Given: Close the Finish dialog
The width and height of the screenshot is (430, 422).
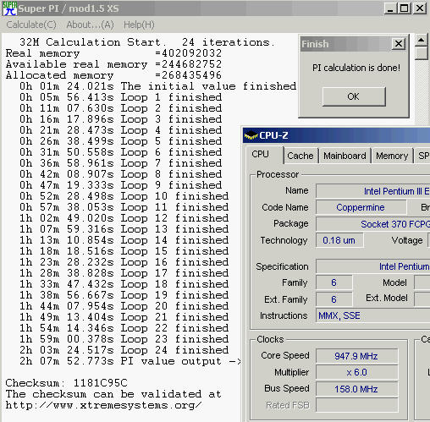Looking at the screenshot, I should click(x=399, y=44).
